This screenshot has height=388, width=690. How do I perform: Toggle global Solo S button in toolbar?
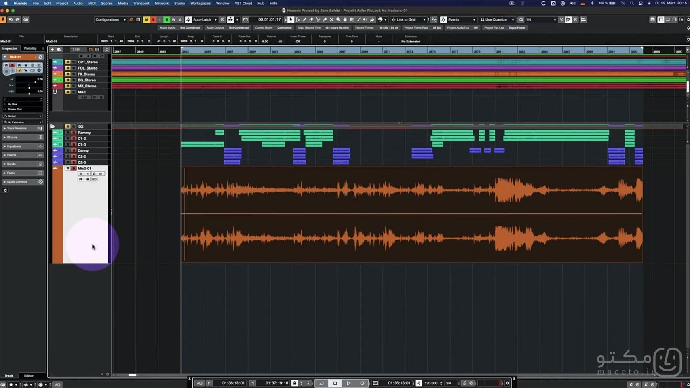tap(153, 19)
